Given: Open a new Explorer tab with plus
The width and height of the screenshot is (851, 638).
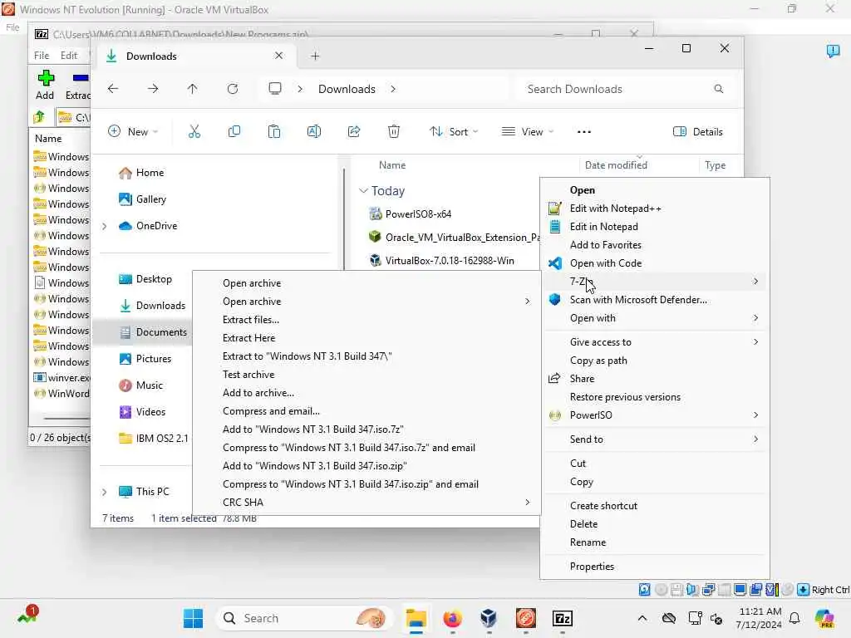Looking at the screenshot, I should (x=315, y=56).
